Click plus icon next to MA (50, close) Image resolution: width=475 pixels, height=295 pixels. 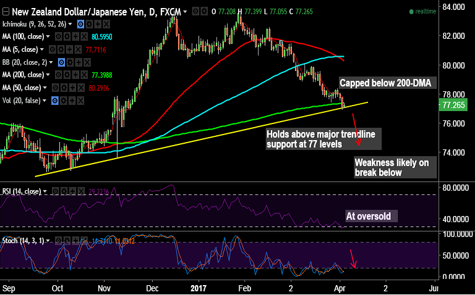72,88
